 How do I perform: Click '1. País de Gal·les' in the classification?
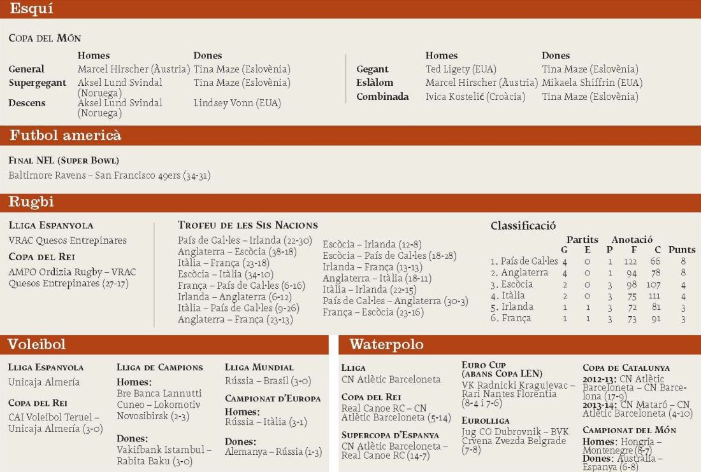pos(524,261)
